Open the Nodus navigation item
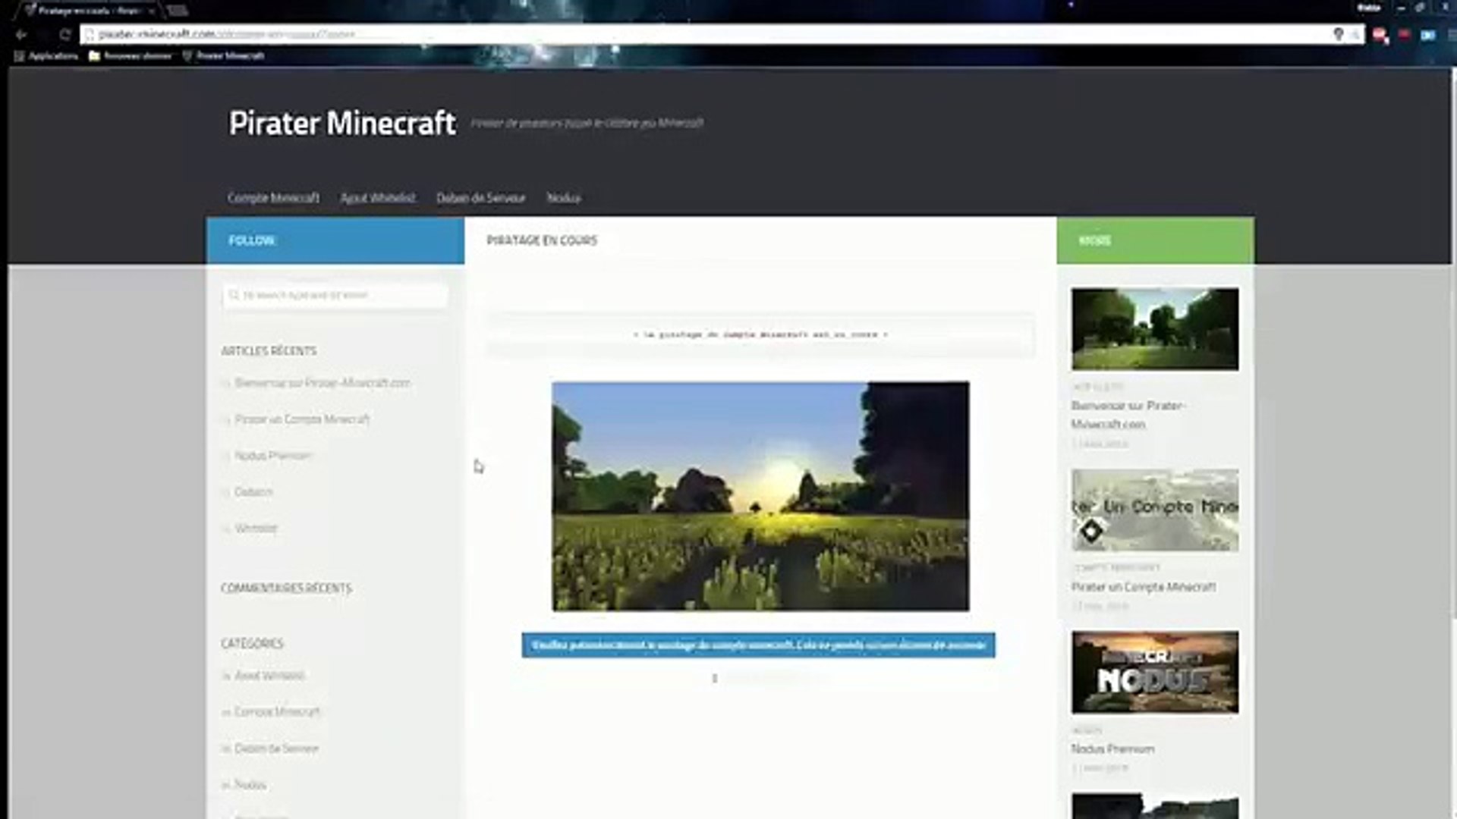1457x819 pixels. click(x=565, y=198)
